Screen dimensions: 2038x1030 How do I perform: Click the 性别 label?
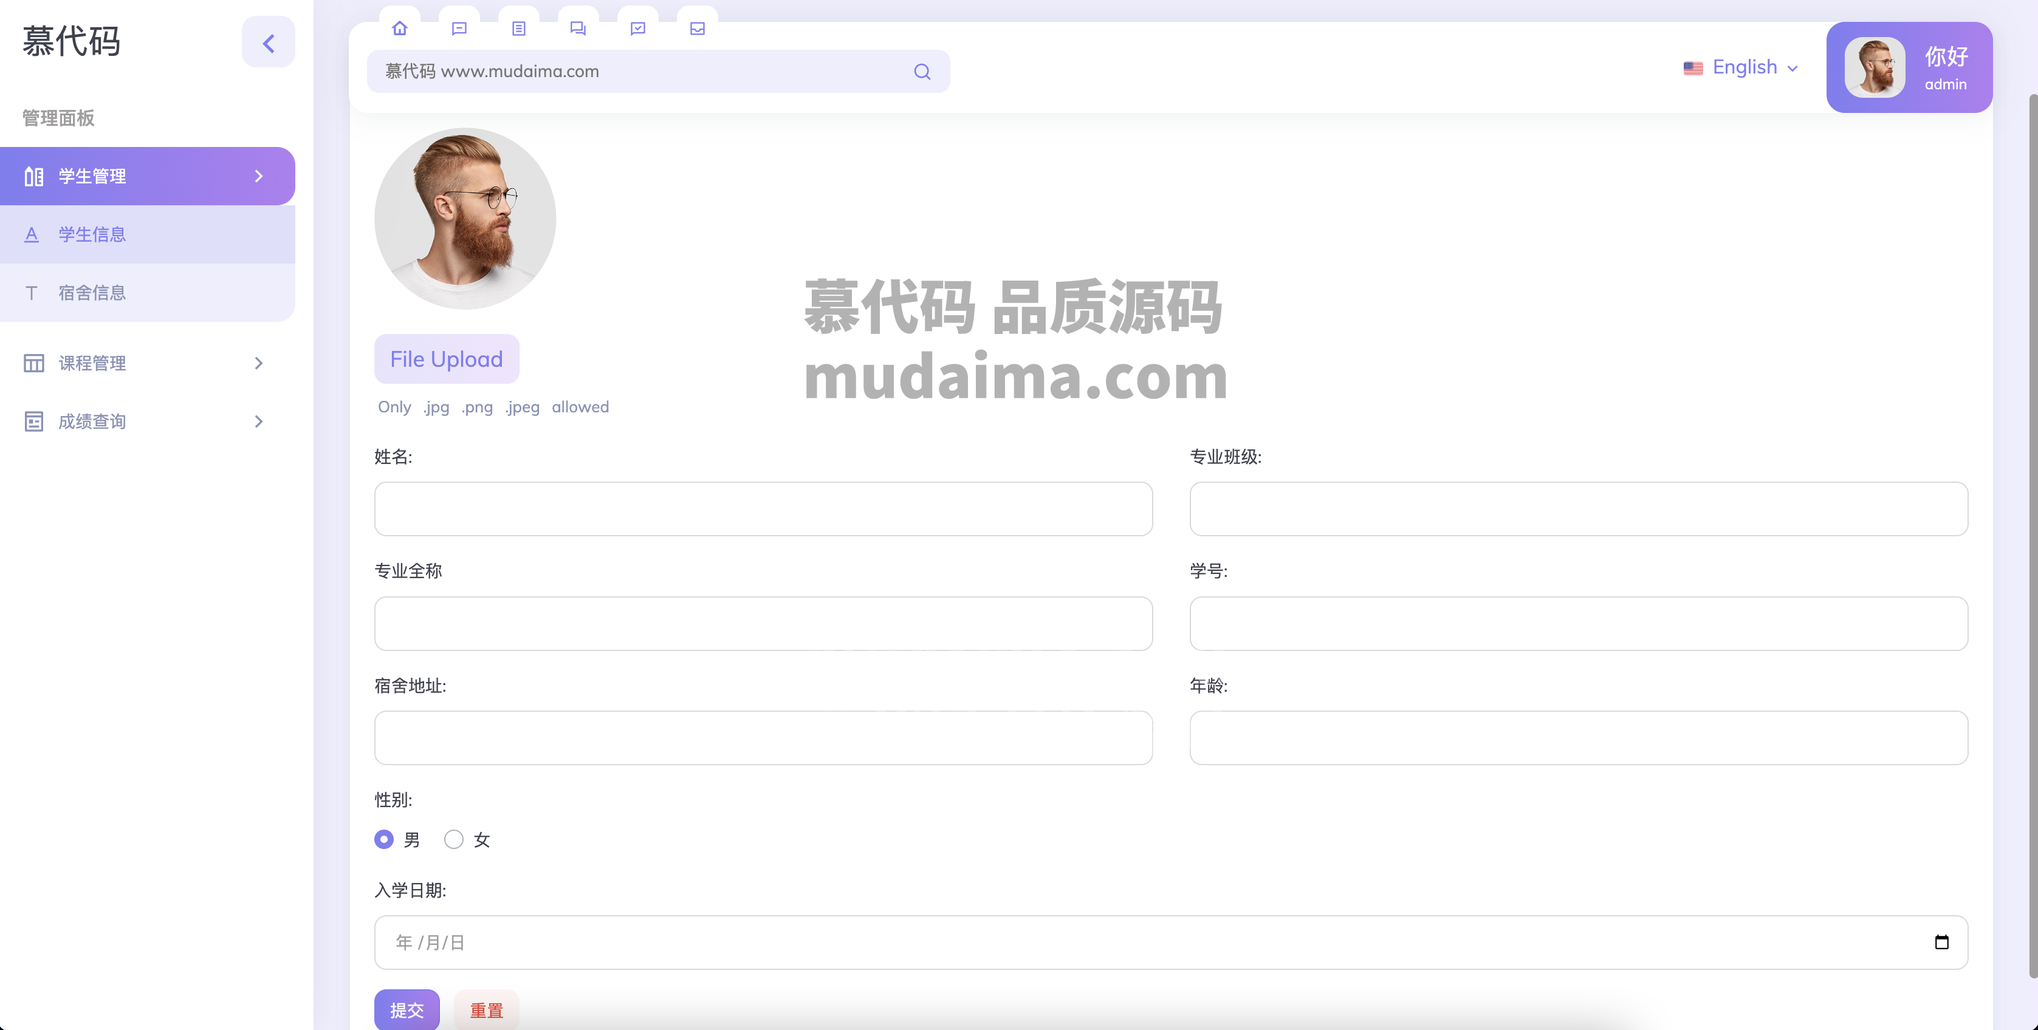[x=393, y=800]
